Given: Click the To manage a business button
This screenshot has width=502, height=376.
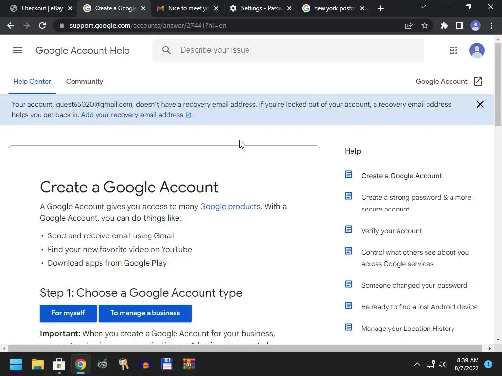Looking at the screenshot, I should [145, 313].
